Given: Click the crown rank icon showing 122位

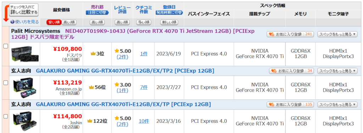Looking at the screenshot, I should tap(90, 121).
